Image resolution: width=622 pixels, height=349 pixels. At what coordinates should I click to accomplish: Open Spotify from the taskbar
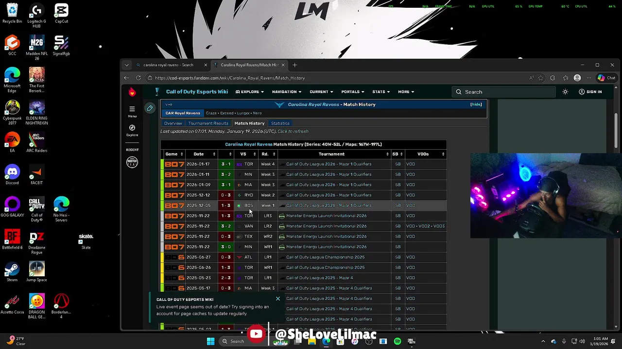pos(397,341)
